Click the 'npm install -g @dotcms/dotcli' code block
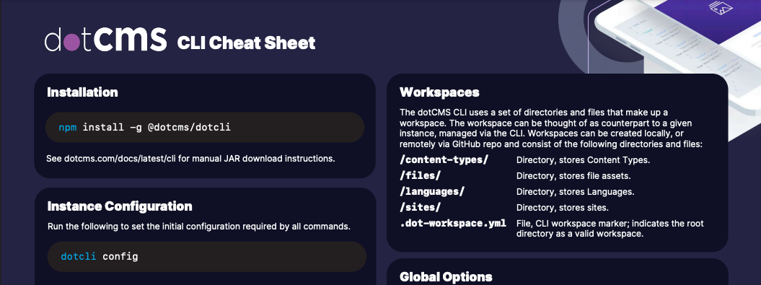The height and width of the screenshot is (285, 761). pyautogui.click(x=206, y=128)
